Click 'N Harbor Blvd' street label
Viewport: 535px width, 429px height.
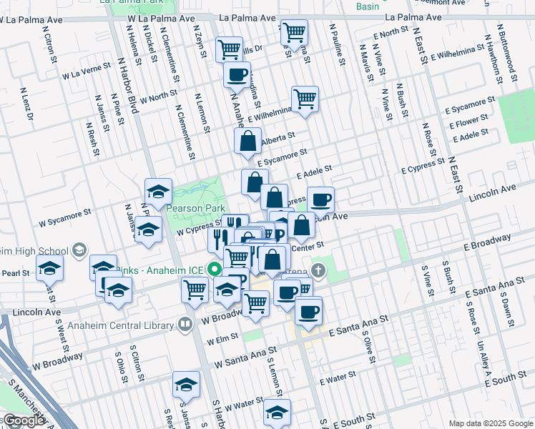point(127,85)
